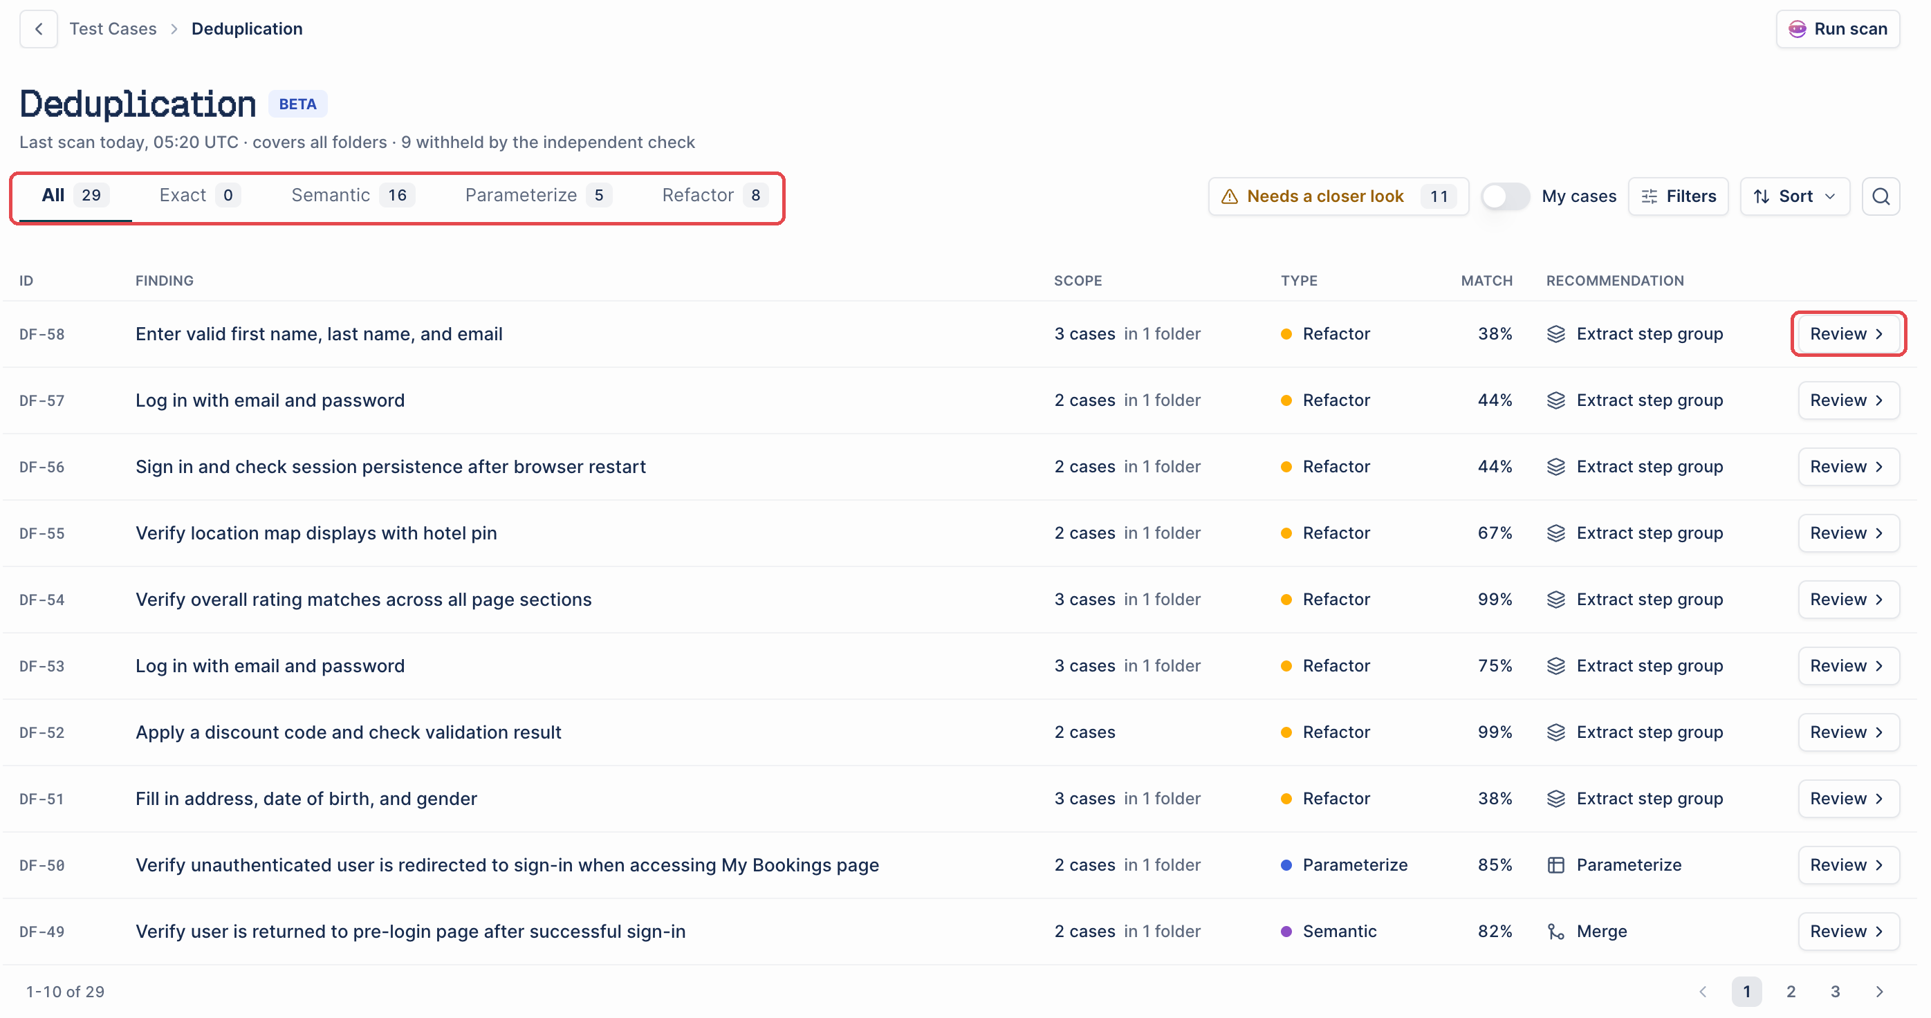Sort by MATCH column header
The height and width of the screenshot is (1018, 1931).
click(1486, 280)
